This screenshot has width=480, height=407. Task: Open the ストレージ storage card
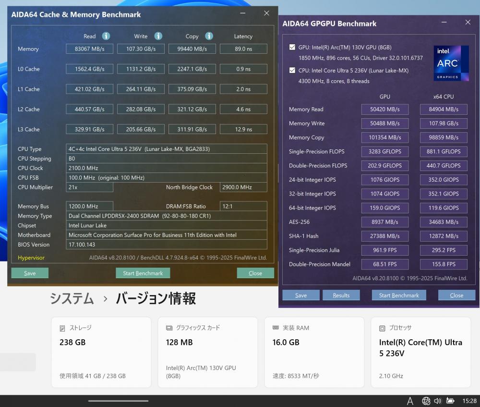coord(101,352)
